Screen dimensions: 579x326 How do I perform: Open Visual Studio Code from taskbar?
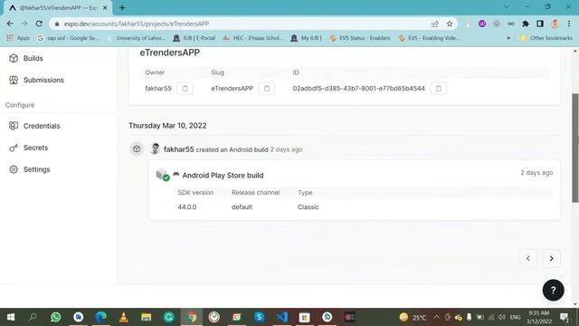pyautogui.click(x=281, y=317)
